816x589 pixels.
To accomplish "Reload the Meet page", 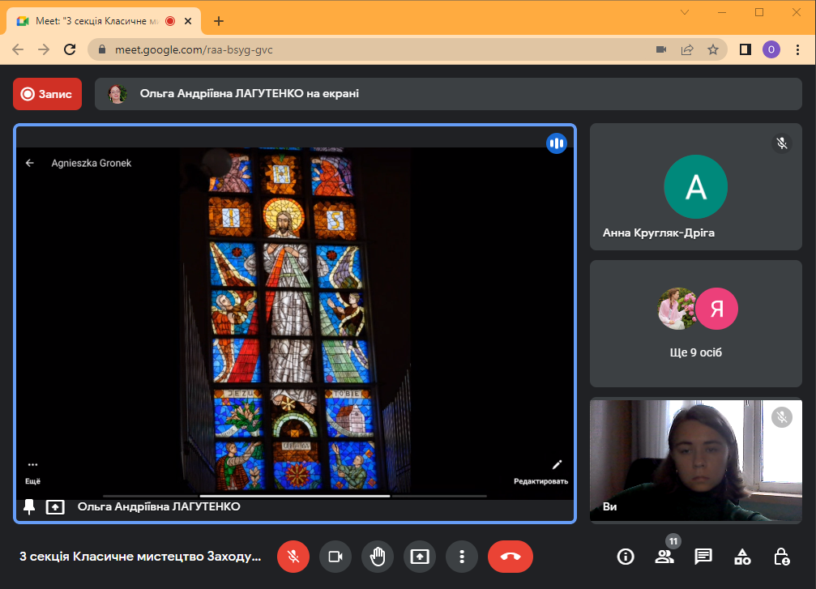I will (70, 50).
